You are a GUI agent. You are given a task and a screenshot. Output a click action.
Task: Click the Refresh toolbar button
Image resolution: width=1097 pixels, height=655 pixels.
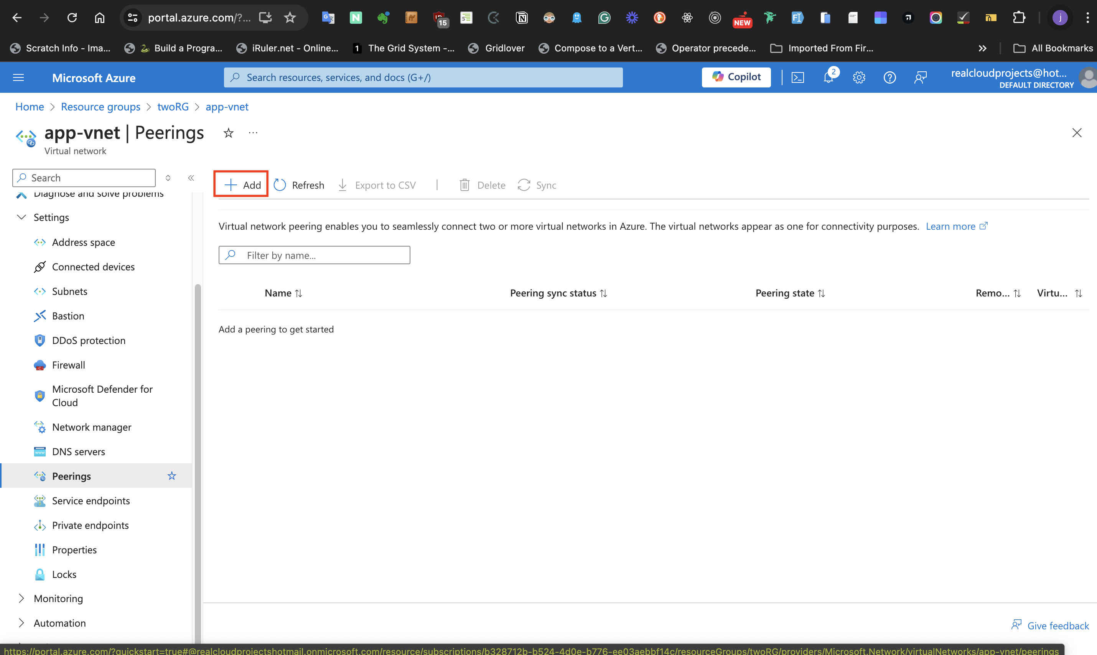pos(299,185)
